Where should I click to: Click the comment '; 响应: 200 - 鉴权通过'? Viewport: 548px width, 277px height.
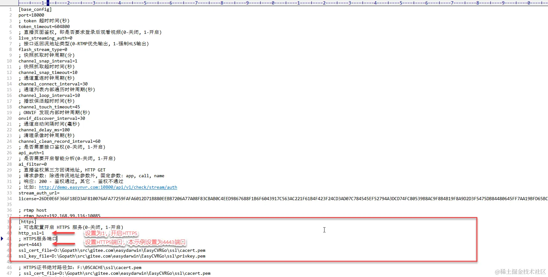(71, 182)
